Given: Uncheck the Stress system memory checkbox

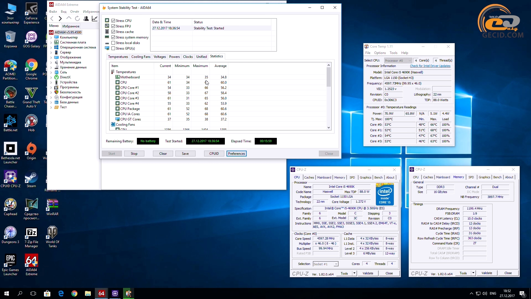Looking at the screenshot, I should click(113, 37).
